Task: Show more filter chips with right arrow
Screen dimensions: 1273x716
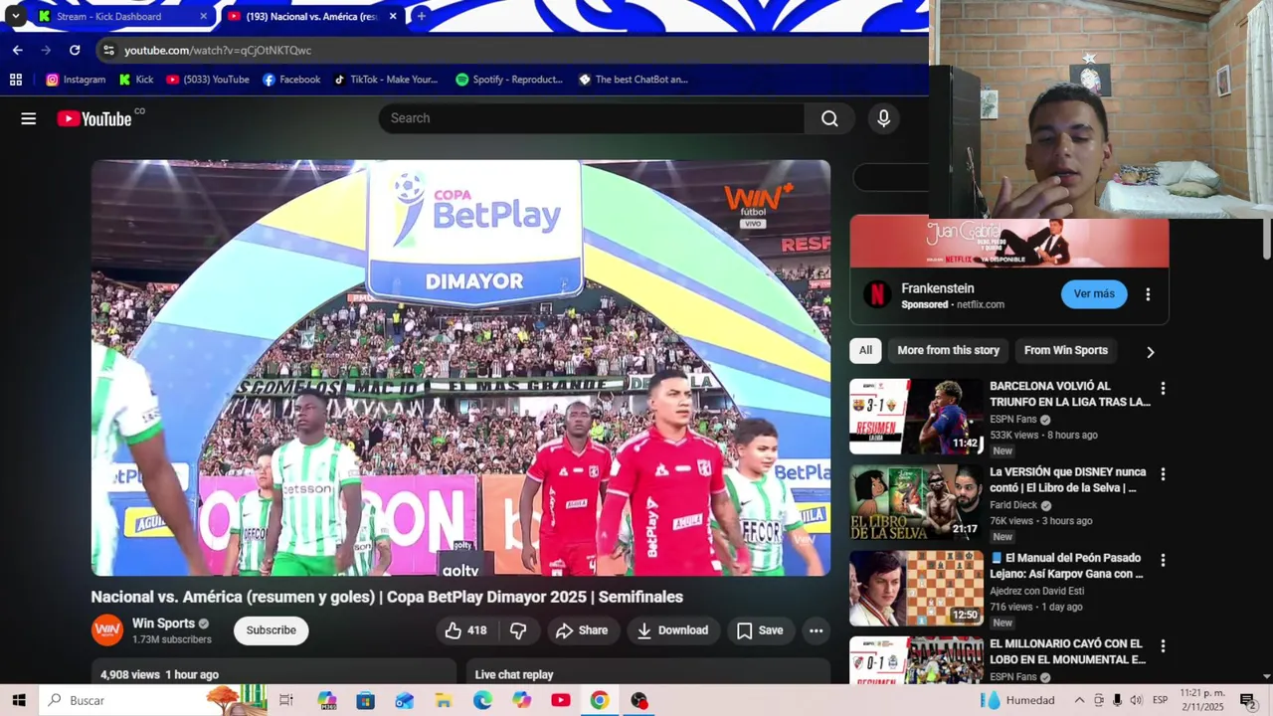Action: point(1151,351)
